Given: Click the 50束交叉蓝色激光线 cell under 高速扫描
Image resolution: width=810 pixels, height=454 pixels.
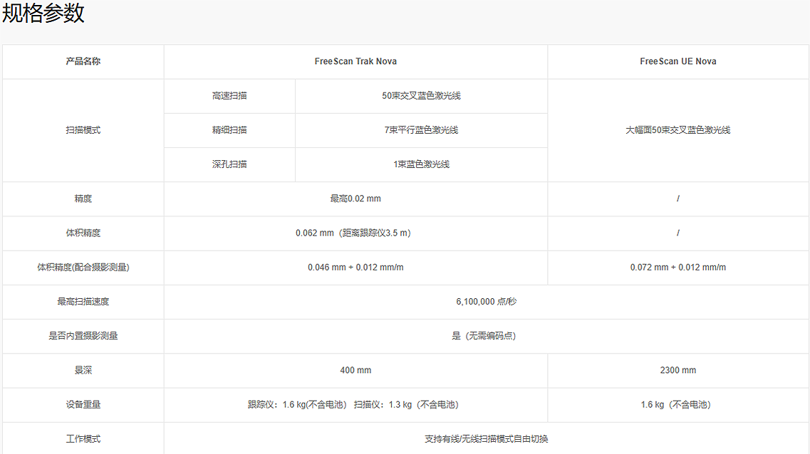Looking at the screenshot, I should (x=421, y=96).
